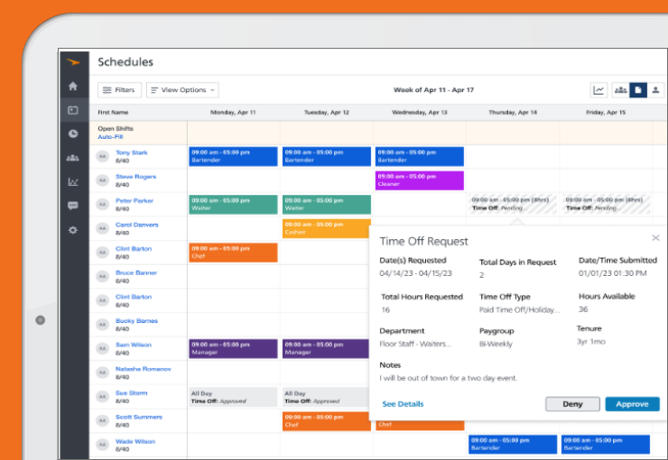Click Tony Stark's avatar icon
This screenshot has height=460, width=668.
[x=102, y=157]
